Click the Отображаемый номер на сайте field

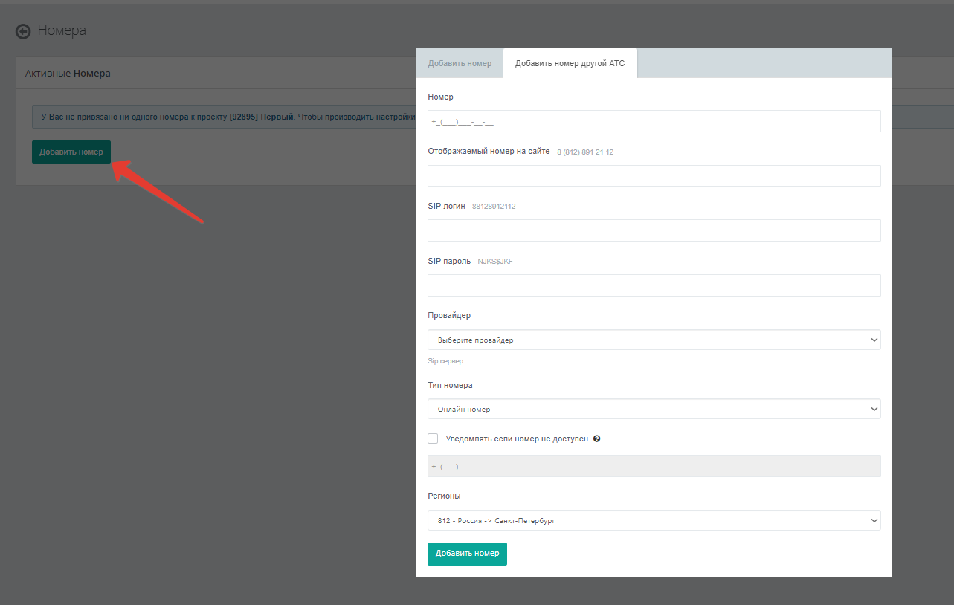654,175
